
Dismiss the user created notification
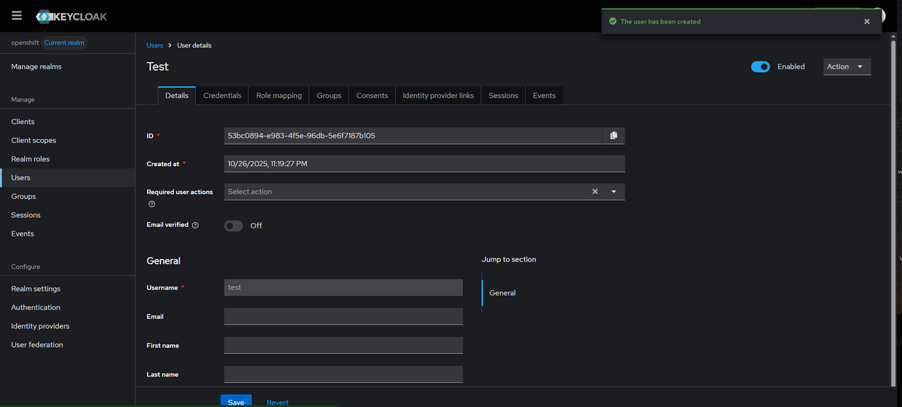tap(866, 21)
